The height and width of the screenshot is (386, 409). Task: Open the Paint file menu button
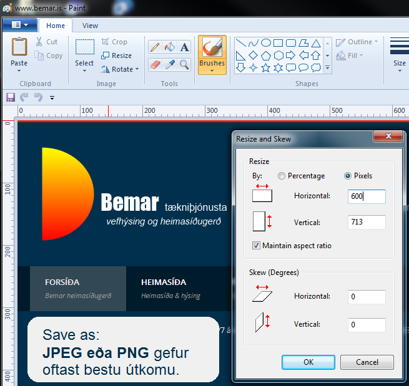coord(20,25)
